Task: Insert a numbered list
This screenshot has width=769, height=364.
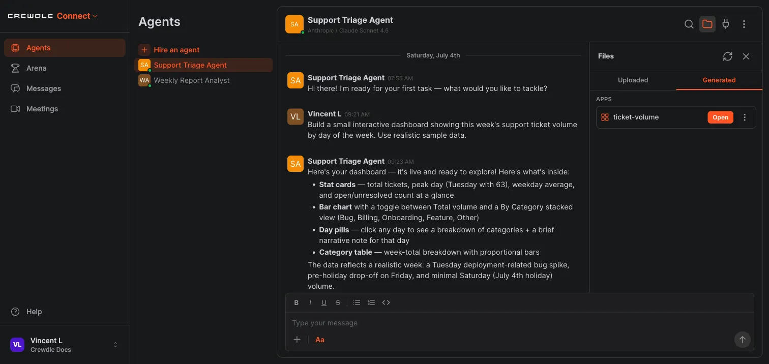Action: coord(371,302)
